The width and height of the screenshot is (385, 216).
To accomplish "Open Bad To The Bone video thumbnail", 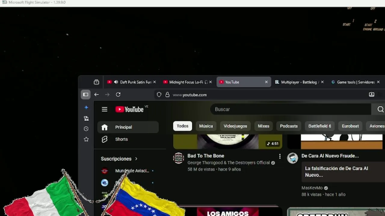I will click(228, 142).
